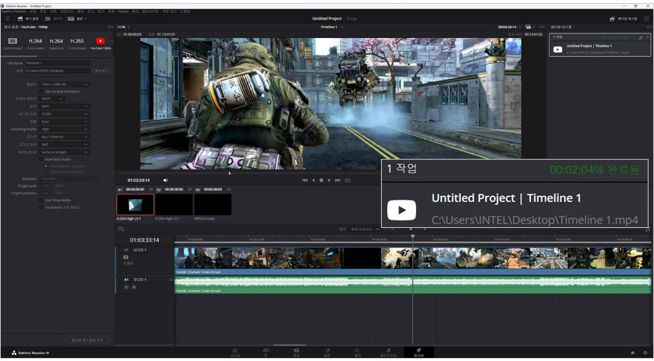Click the stop playback button

click(321, 180)
